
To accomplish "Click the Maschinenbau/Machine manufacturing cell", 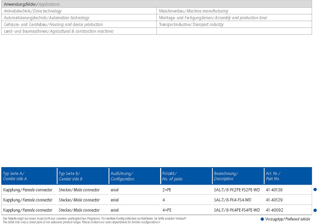I will pyautogui.click(x=193, y=11).
